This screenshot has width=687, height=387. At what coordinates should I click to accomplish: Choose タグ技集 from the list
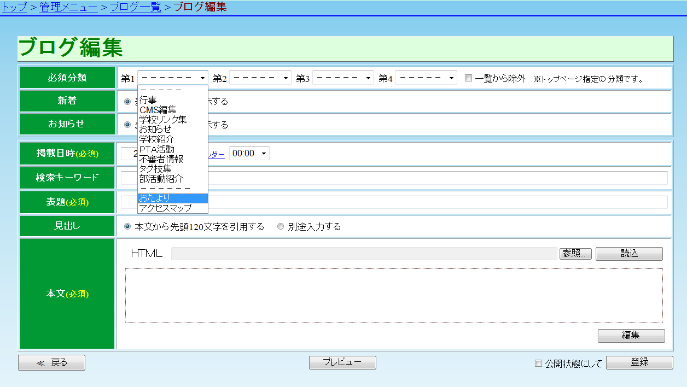173,169
